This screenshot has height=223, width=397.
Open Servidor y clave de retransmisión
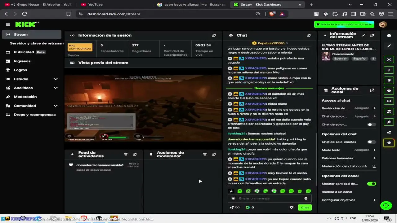click(x=36, y=43)
